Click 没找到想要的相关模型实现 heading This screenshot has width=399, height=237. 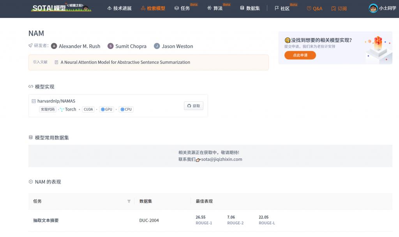(x=321, y=40)
